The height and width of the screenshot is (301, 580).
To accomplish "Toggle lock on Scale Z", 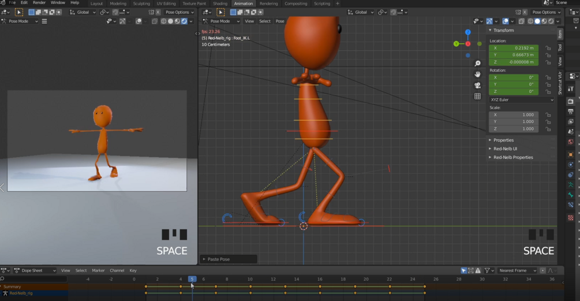I will [x=548, y=129].
